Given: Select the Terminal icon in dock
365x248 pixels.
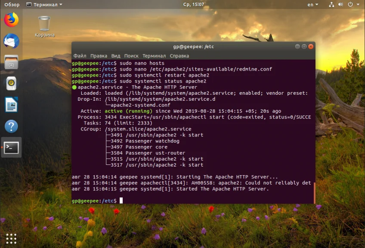Looking at the screenshot, I should (x=11, y=148).
